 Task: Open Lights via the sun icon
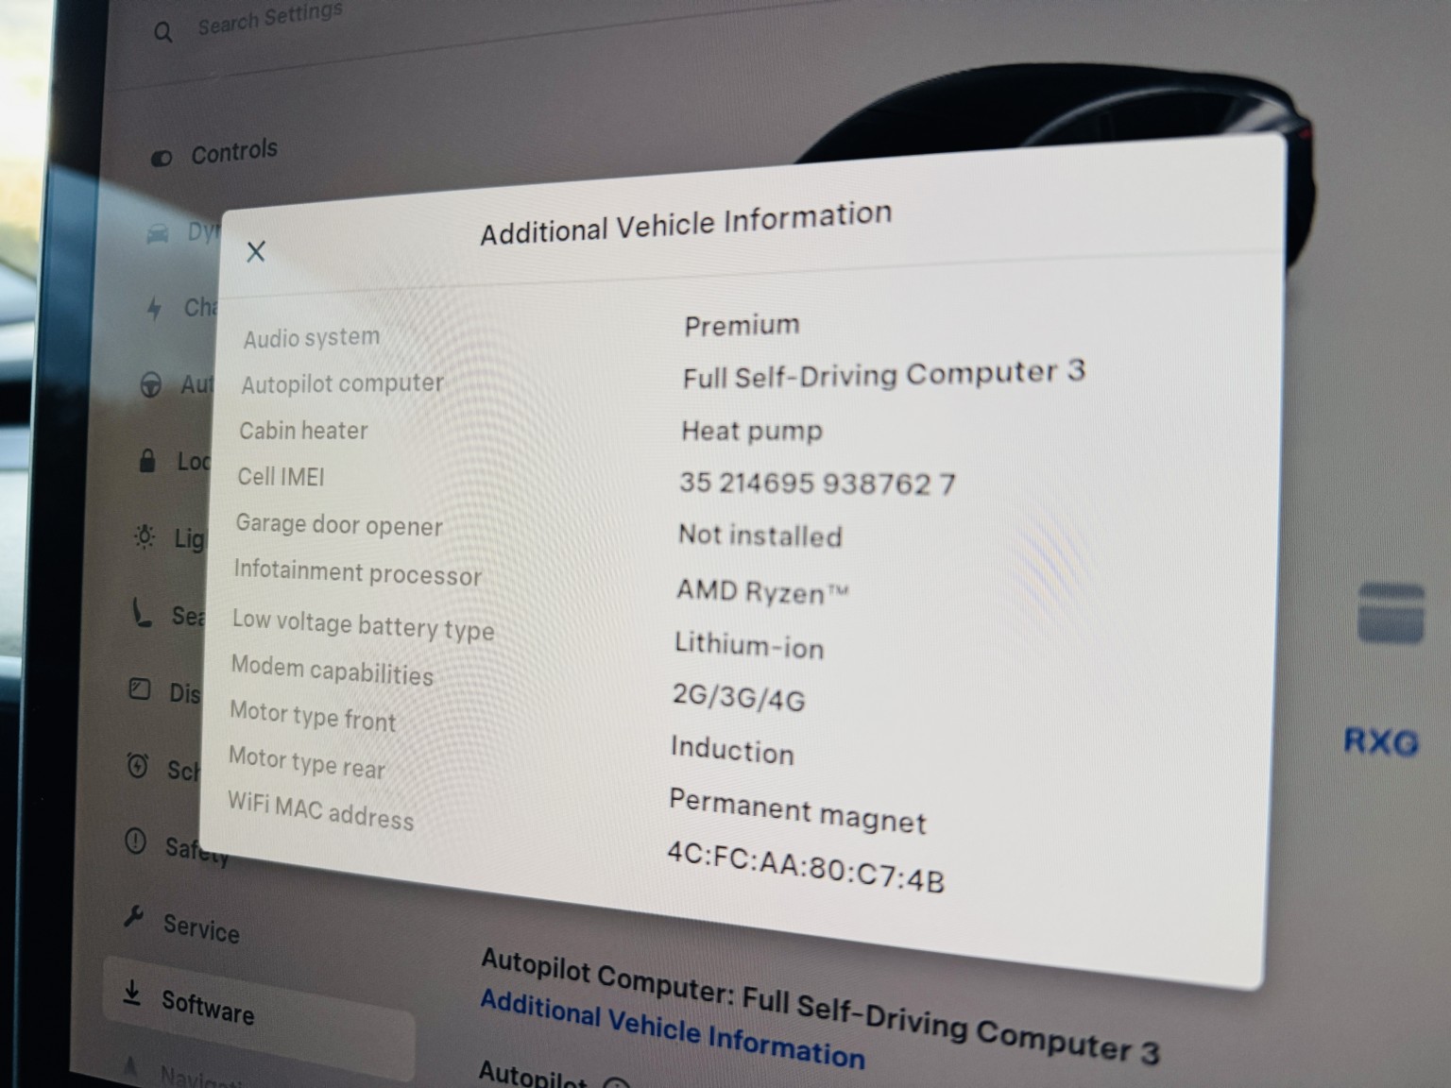[x=144, y=537]
